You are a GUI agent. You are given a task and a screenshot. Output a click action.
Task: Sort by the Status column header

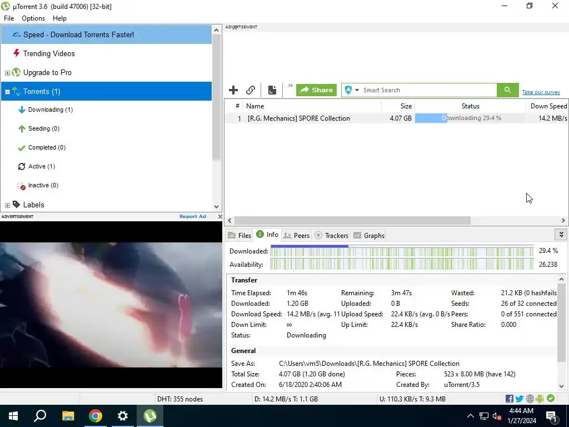[470, 106]
